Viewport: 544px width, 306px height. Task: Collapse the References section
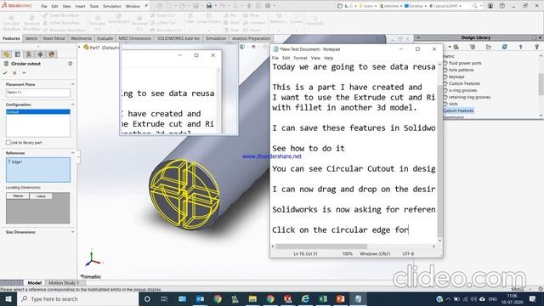[72, 153]
